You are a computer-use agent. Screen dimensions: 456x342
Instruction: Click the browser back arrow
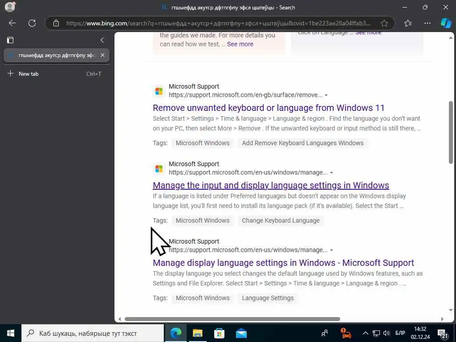(x=12, y=23)
